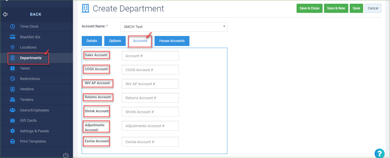The image size is (390, 158).
Task: Open the Options tab
Action: point(115,41)
